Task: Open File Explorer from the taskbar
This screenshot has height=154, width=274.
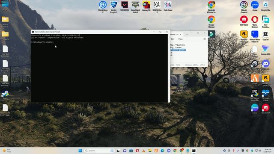Action: pos(150,151)
